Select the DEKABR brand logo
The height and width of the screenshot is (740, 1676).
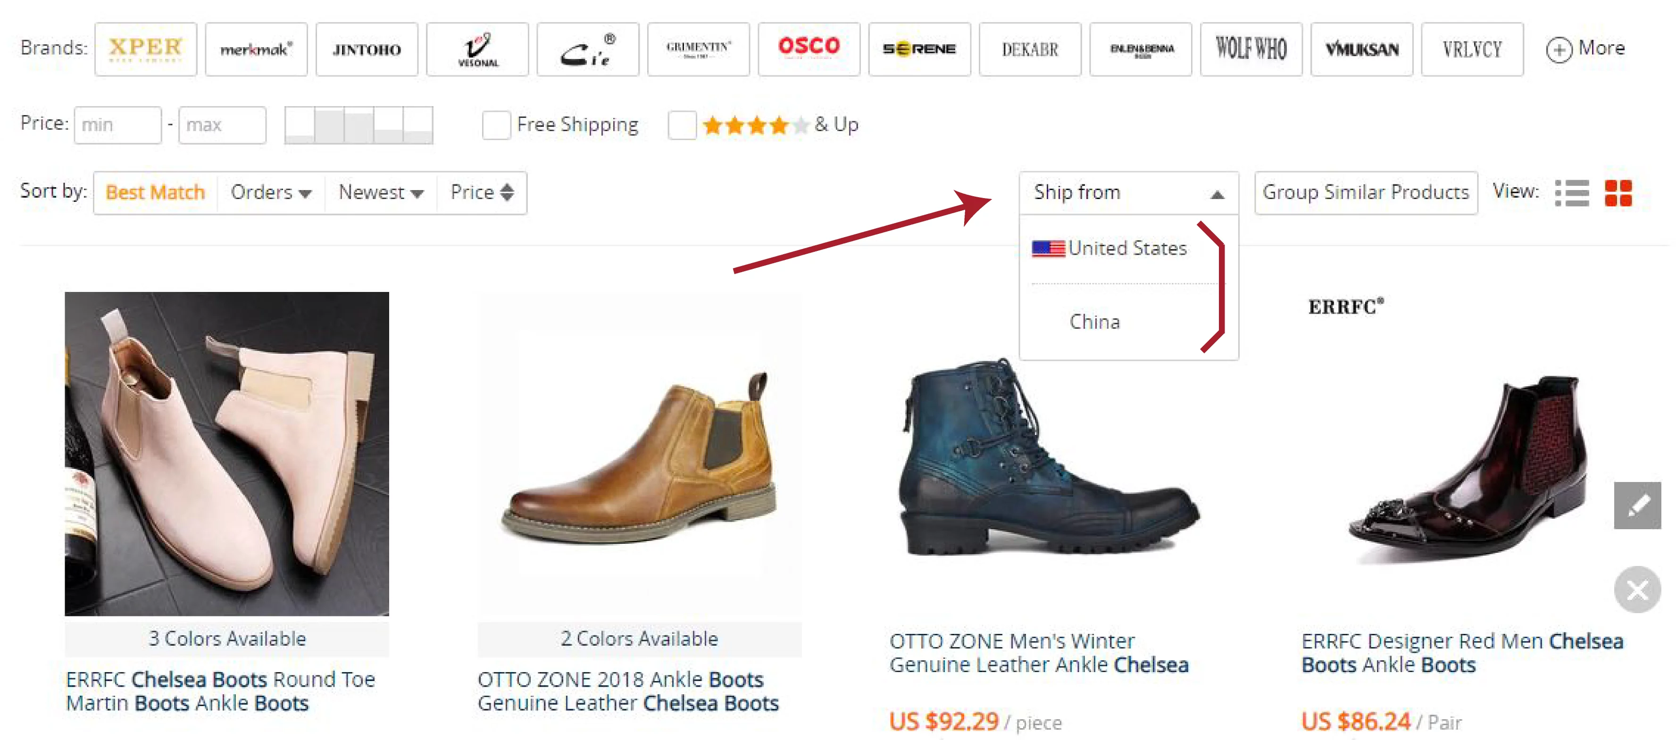[x=1029, y=49]
